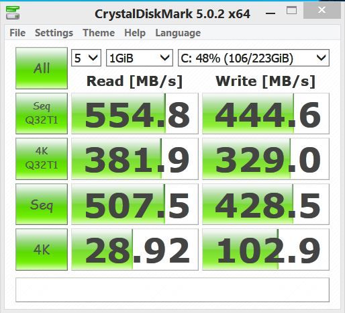Open the Help menu
The image size is (345, 313).
pos(135,33)
